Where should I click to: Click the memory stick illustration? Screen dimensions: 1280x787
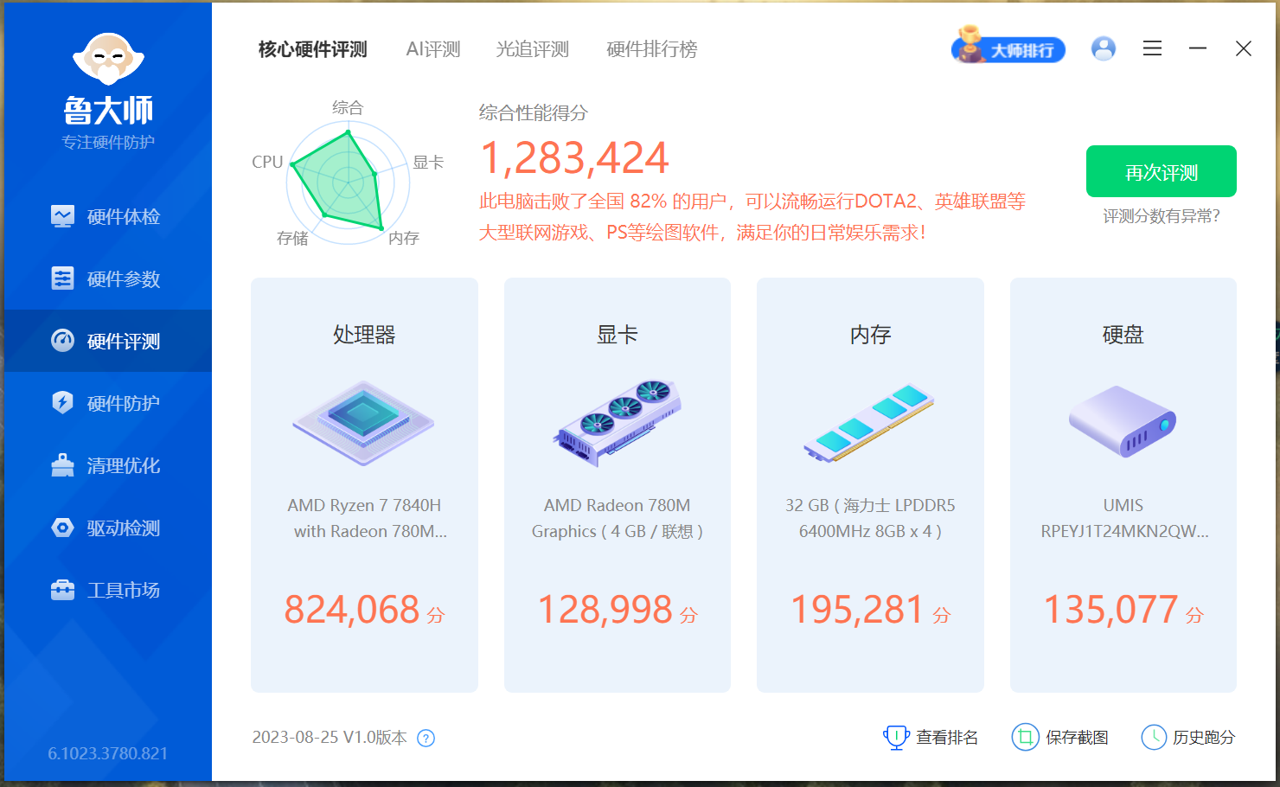pos(870,423)
